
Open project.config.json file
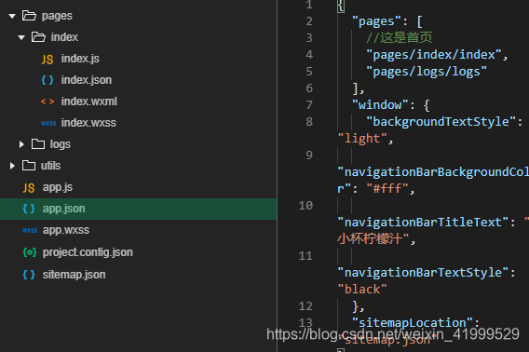(88, 252)
